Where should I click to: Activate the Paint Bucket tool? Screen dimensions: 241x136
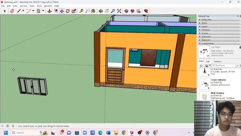(x=93, y=11)
